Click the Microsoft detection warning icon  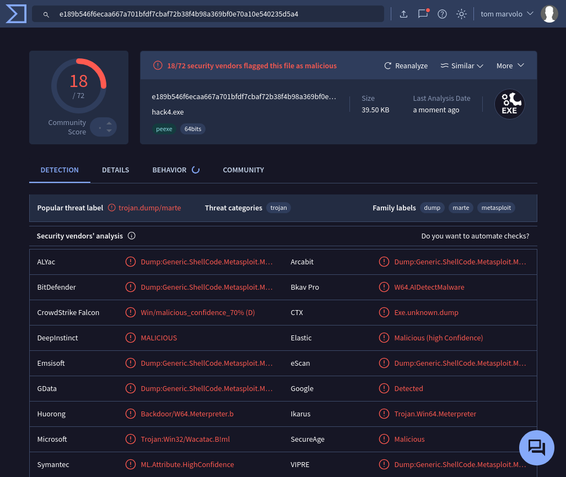(130, 439)
